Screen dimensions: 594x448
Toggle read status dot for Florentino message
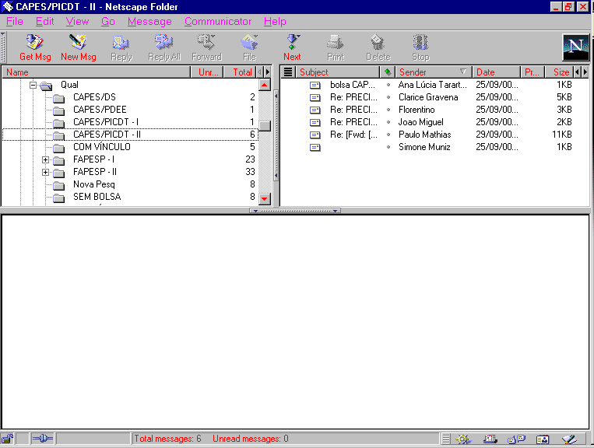388,110
